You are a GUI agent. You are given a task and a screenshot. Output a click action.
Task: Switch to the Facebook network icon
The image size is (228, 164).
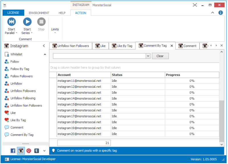point(13,151)
